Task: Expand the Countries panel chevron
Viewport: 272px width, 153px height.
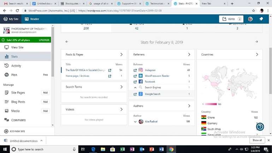Action: (x=257, y=54)
